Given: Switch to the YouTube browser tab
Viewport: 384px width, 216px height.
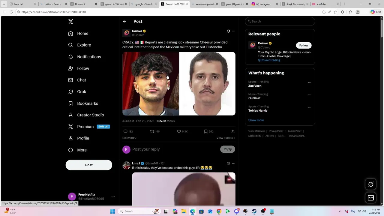Looking at the screenshot, I should click(x=325, y=4).
